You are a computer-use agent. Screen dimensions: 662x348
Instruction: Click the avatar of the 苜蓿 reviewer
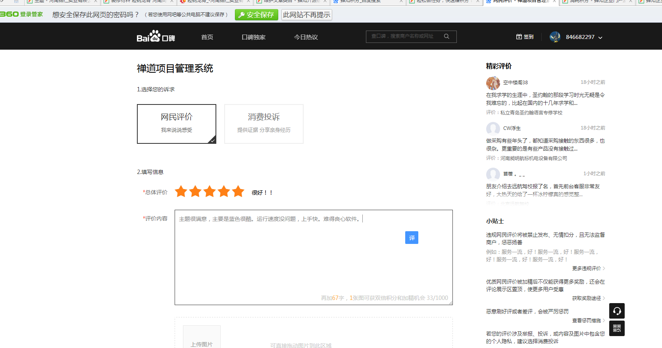(493, 174)
